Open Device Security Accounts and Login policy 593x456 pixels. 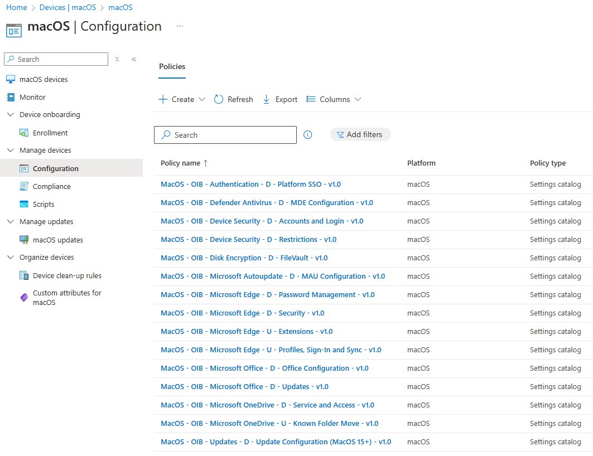pyautogui.click(x=262, y=221)
